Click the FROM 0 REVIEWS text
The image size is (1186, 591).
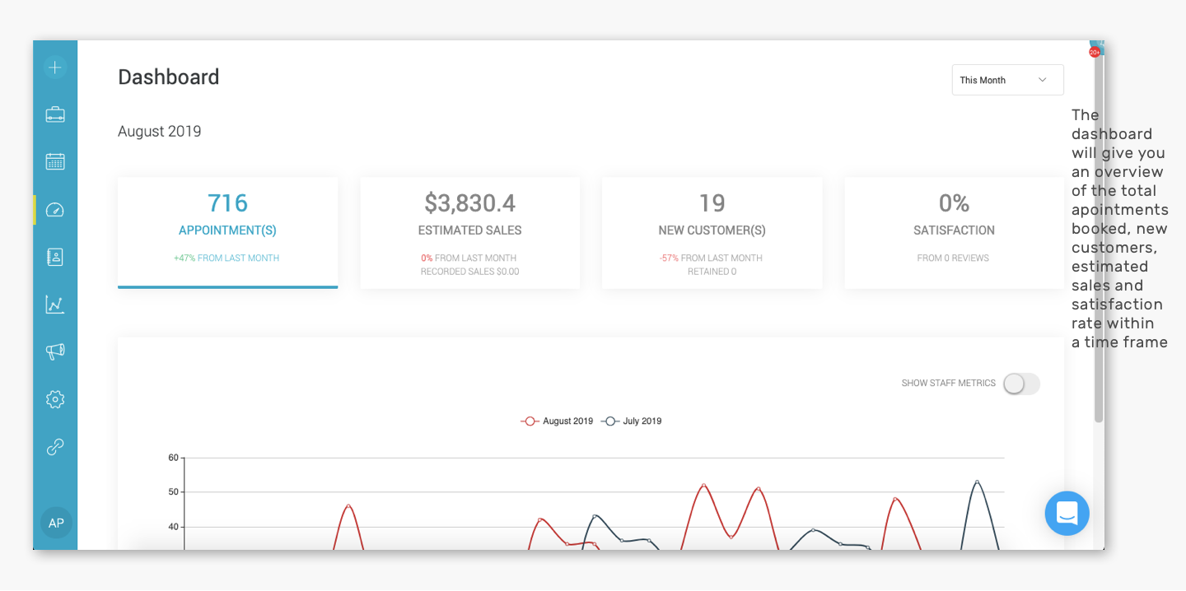pyautogui.click(x=953, y=258)
